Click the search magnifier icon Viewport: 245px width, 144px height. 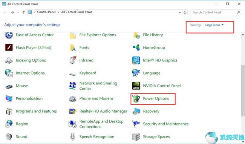click(238, 12)
